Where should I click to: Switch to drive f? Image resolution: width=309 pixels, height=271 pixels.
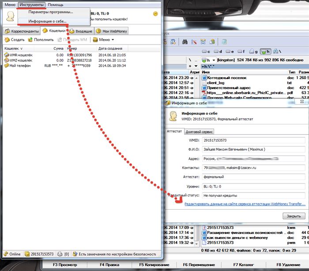[241, 52]
